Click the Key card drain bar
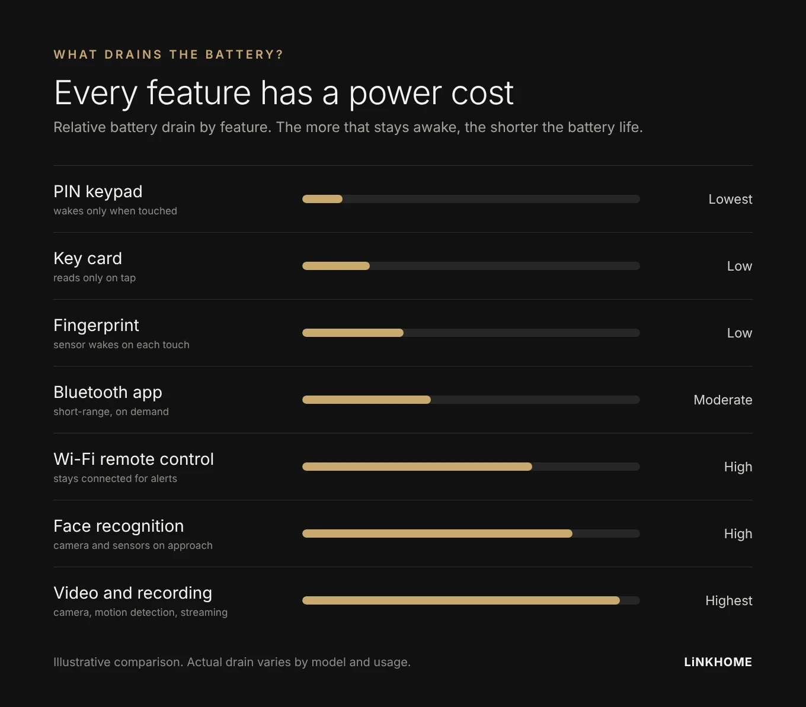 point(471,266)
